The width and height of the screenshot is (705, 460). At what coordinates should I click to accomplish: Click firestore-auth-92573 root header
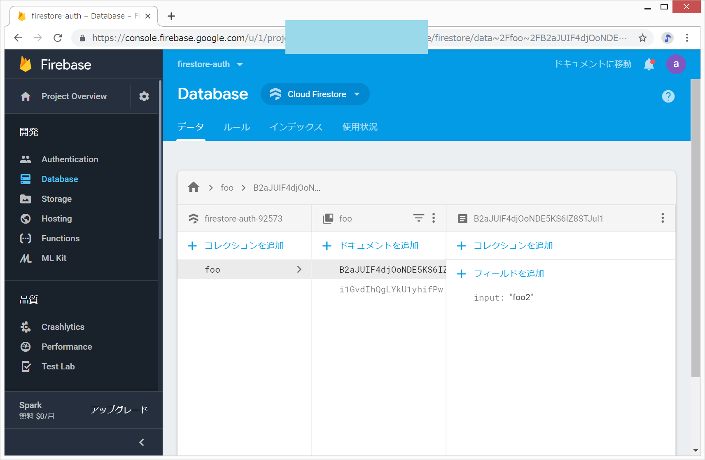[x=243, y=219]
